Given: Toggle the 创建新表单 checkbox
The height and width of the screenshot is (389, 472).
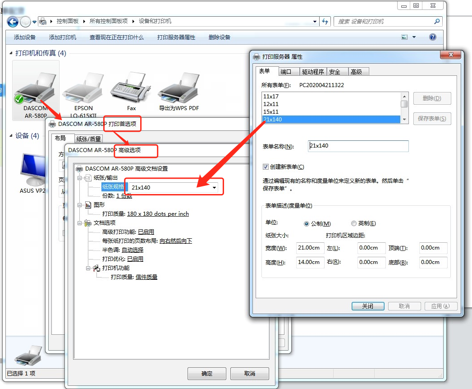Looking at the screenshot, I should (266, 167).
